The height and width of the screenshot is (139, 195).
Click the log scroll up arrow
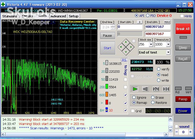pyautogui.click(x=170, y=119)
